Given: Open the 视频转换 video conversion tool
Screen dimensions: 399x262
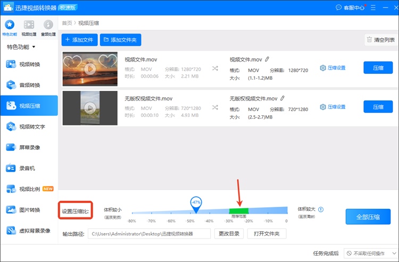Looking at the screenshot, I should pyautogui.click(x=29, y=64).
